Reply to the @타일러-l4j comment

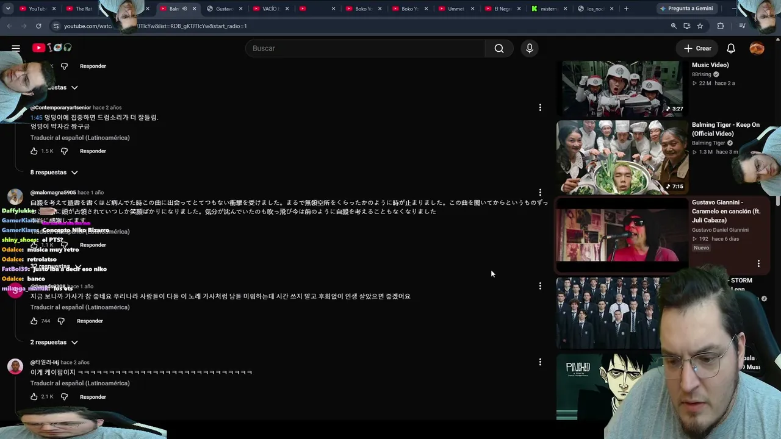tap(93, 396)
